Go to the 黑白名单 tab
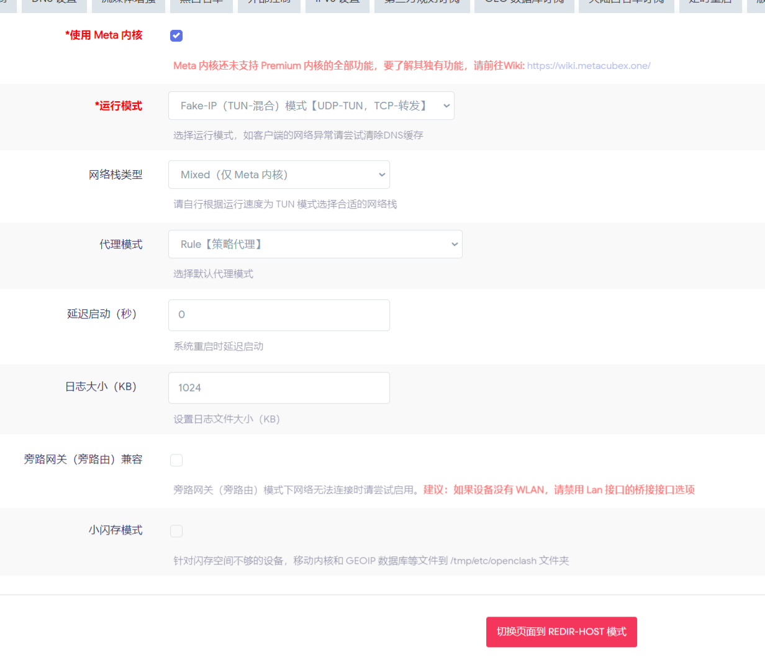Image resolution: width=765 pixels, height=670 pixels. (x=201, y=4)
